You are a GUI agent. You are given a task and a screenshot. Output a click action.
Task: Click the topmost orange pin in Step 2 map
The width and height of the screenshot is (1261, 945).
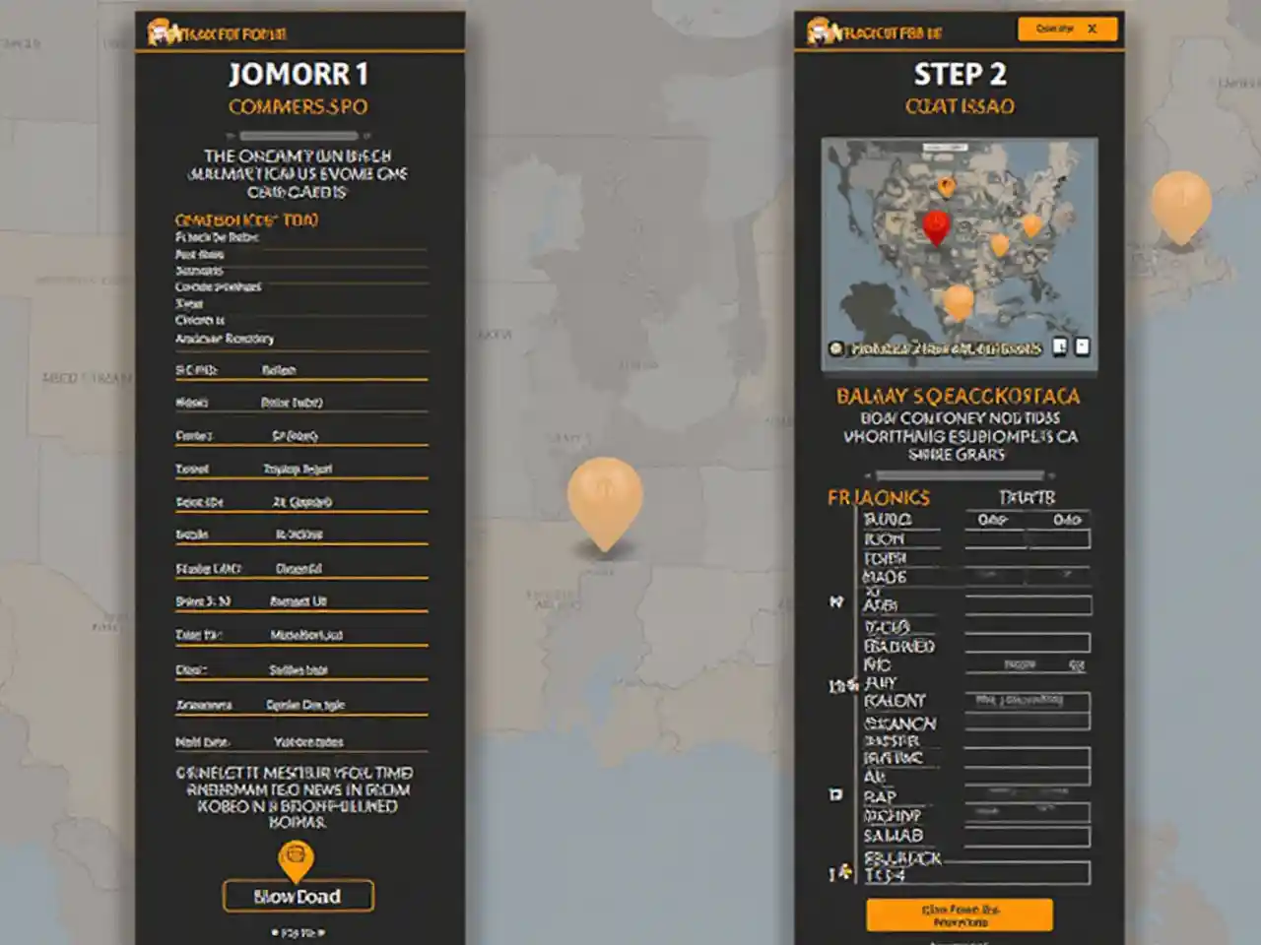coord(946,186)
